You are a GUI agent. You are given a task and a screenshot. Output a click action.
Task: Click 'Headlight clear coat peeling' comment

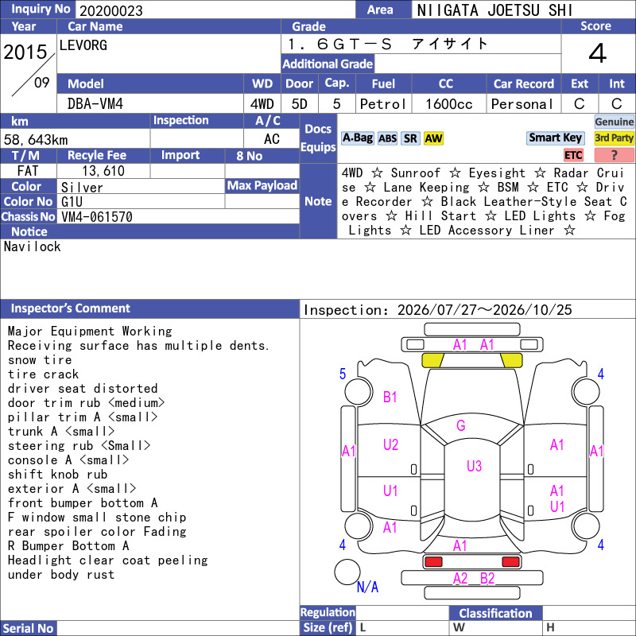click(x=107, y=560)
